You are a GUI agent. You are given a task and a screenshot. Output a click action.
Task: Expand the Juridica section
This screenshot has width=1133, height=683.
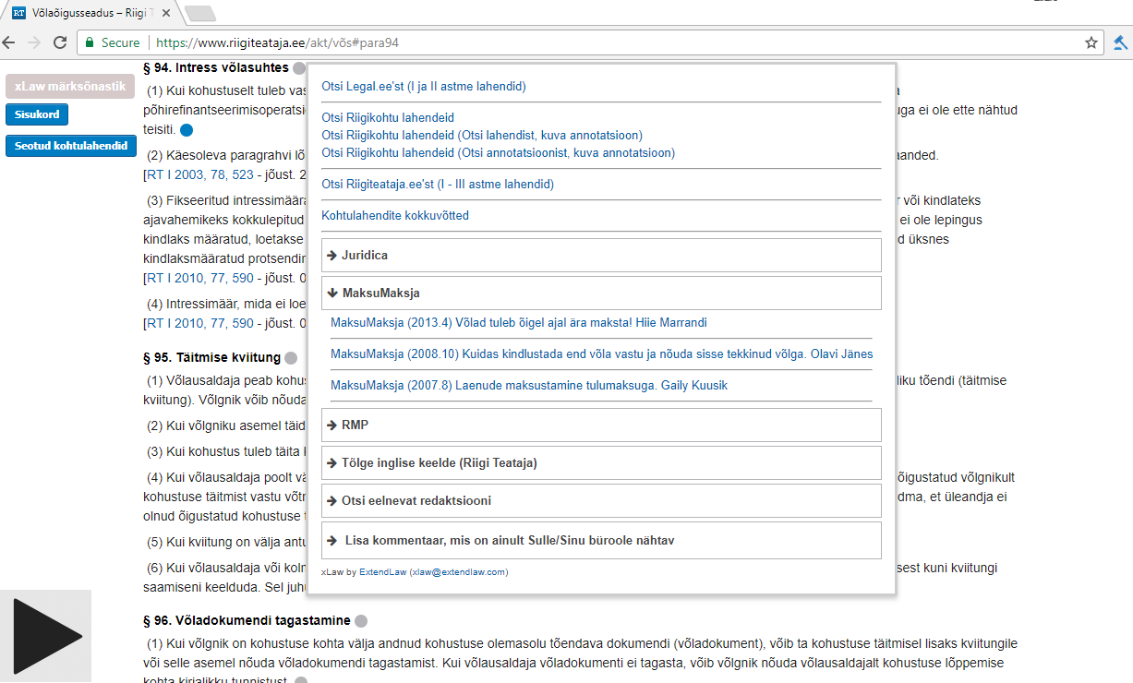coord(601,256)
